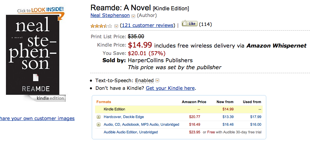
Task: Expand the Audio CD formats plus icon
Action: pyautogui.click(x=98, y=124)
